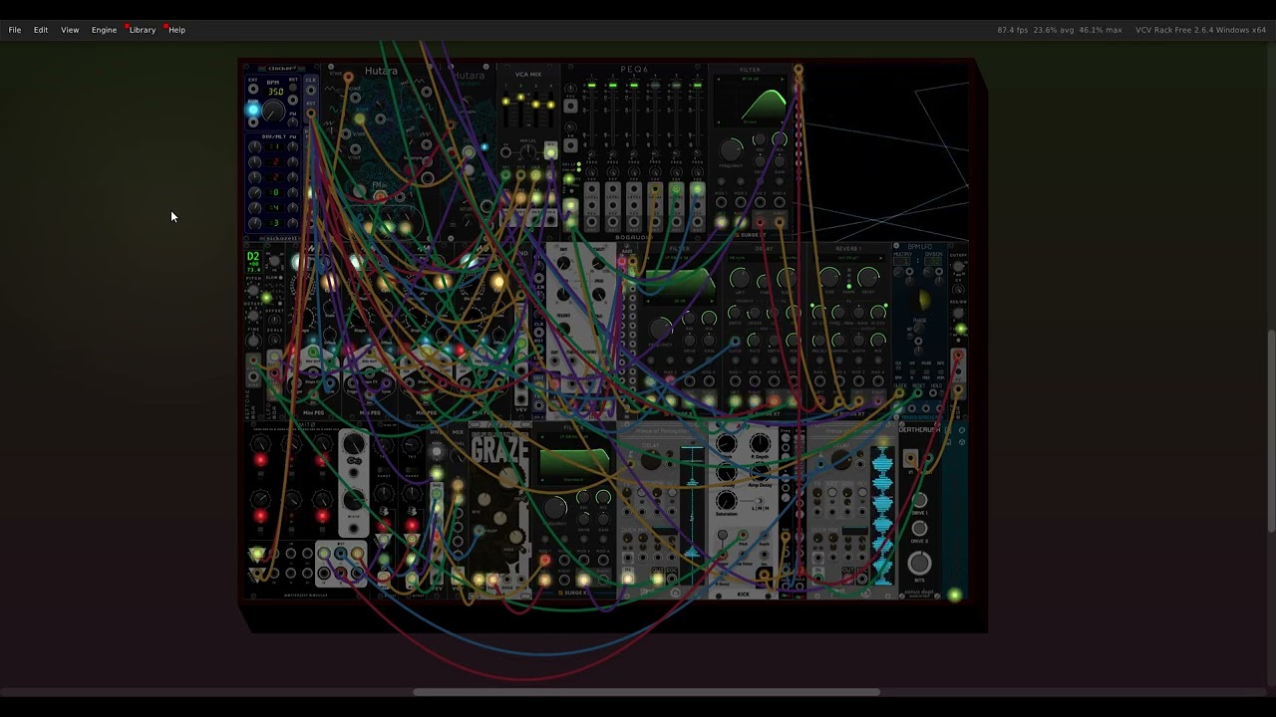Click the CLK output jack on Clocker
Image resolution: width=1276 pixels, height=717 pixels.
[311, 90]
